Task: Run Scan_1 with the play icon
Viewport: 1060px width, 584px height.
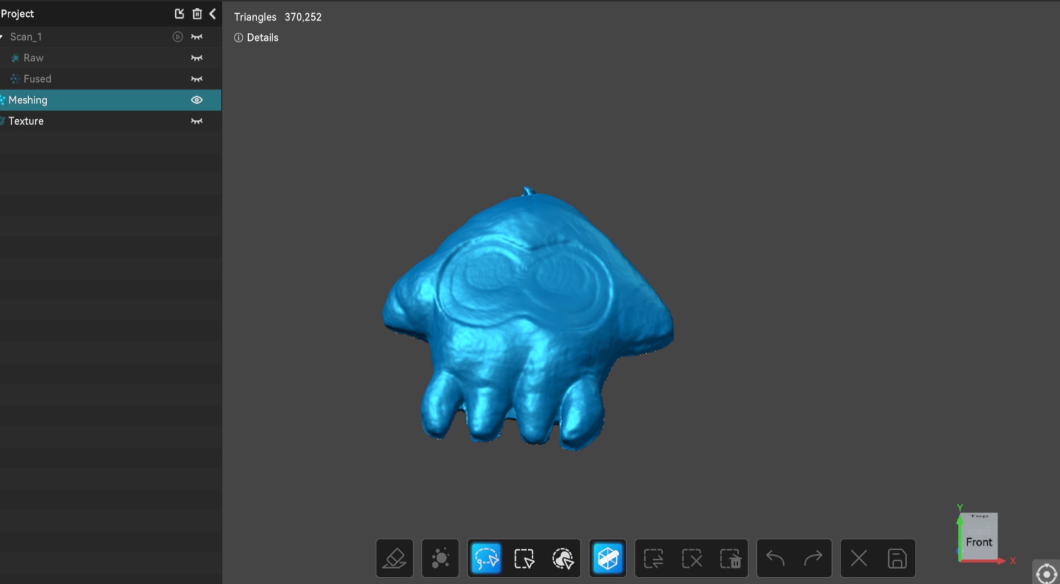Action: tap(177, 37)
